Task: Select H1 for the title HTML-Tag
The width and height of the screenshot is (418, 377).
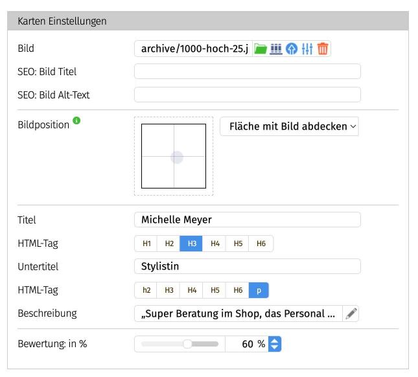Action: [x=146, y=244]
